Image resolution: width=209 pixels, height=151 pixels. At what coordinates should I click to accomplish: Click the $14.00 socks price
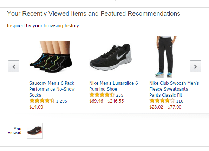tap(36, 107)
